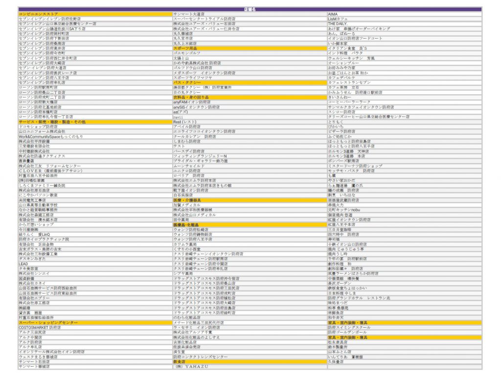Select the 医療・介護器具 category row
Screen dimensions: 501x377
point(187,200)
